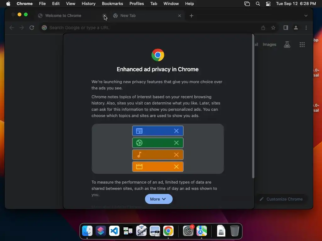
Task: Open Maps from the Dock
Action: point(202,231)
